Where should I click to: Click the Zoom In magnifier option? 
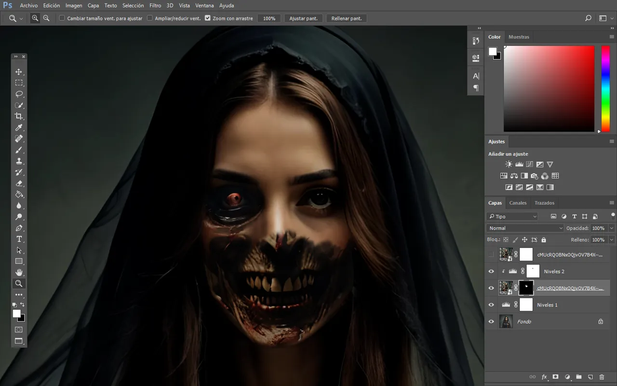(x=35, y=18)
